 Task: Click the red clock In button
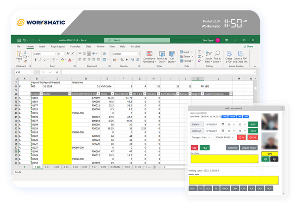[x=241, y=137]
